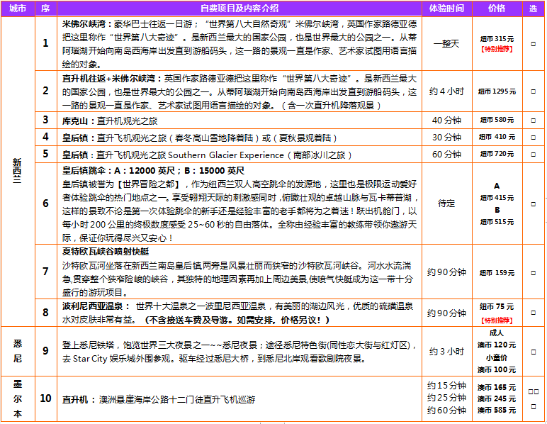The image size is (547, 424).
Task: Tick checkbox for 直升机往返+米佛尔峡湾 row
Action: click(x=533, y=91)
